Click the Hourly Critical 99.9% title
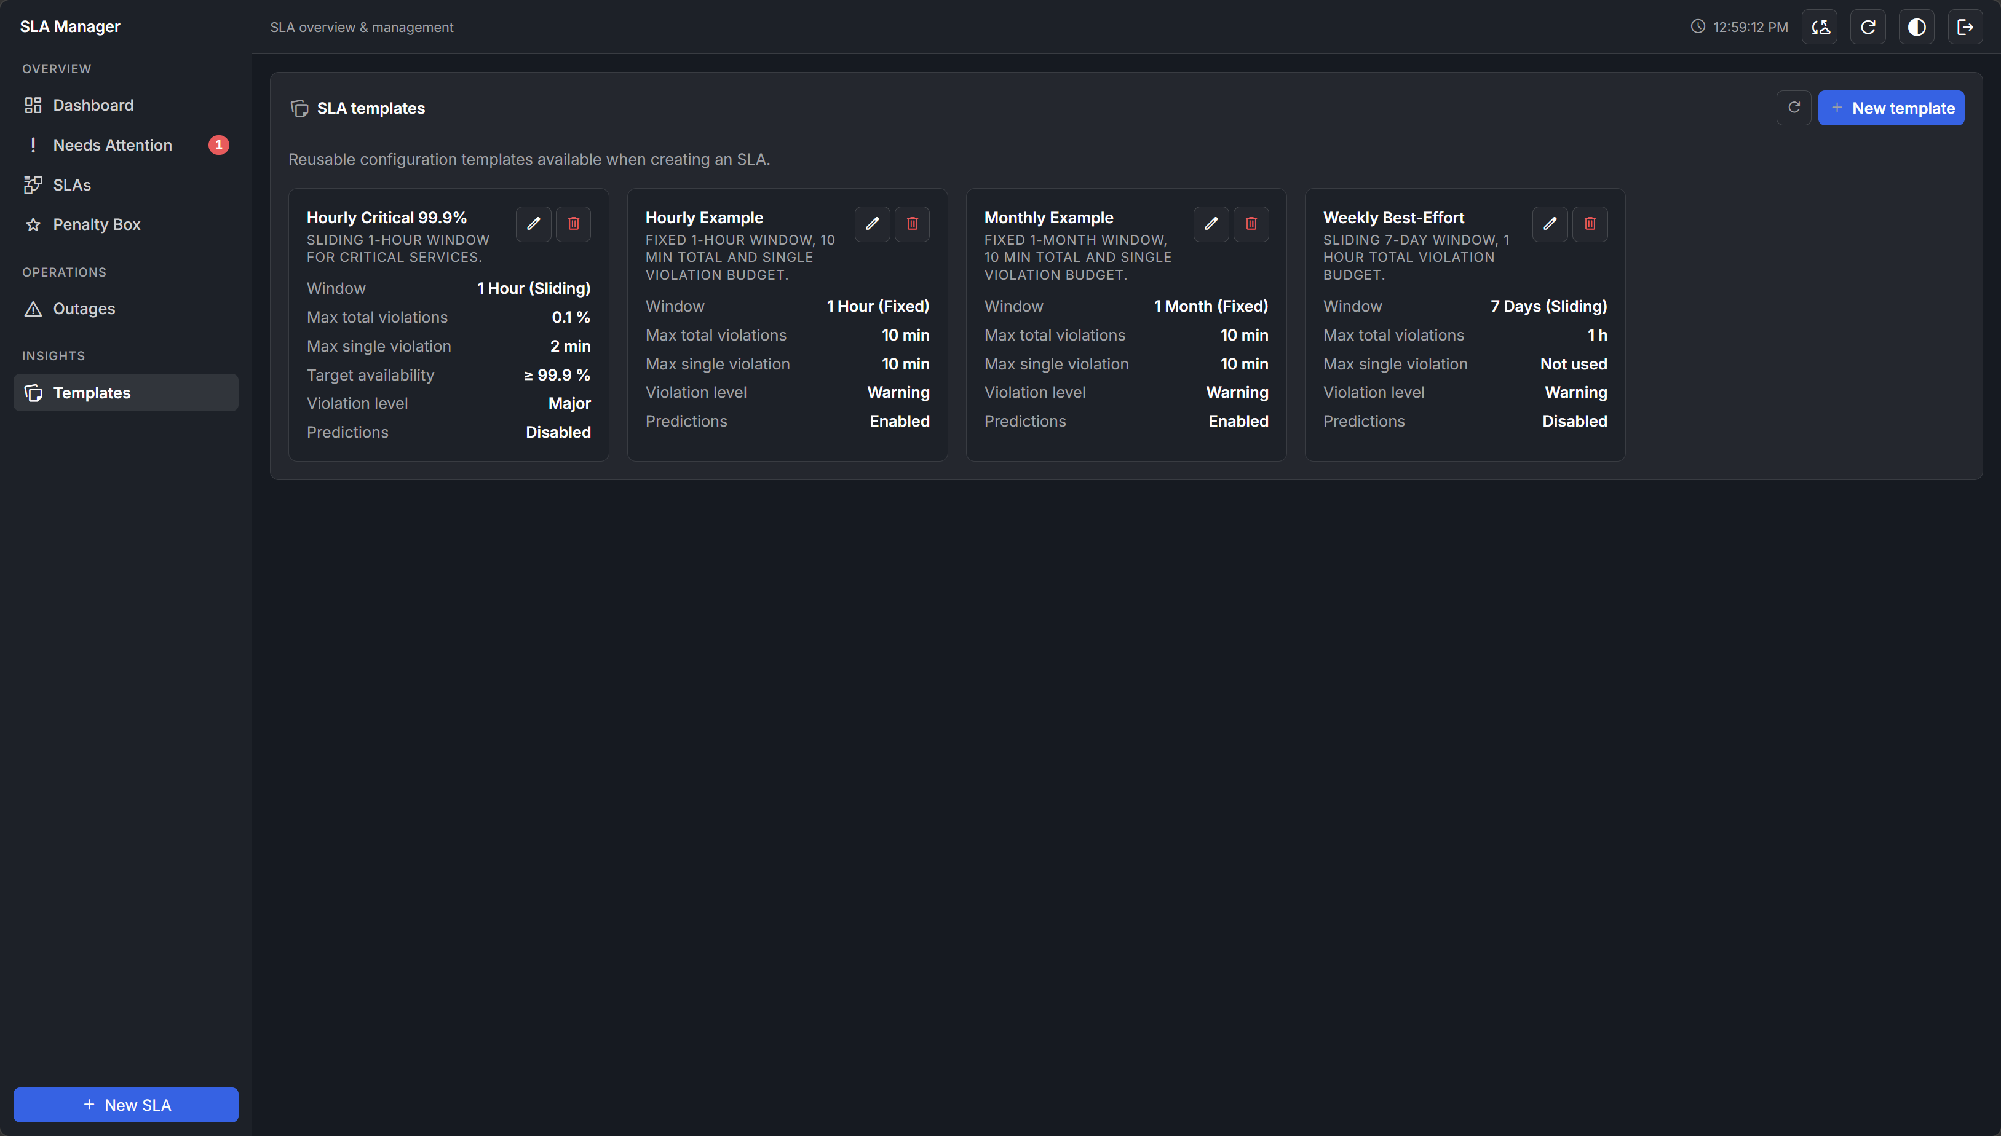Screen dimensions: 2001x1136 (x=386, y=218)
